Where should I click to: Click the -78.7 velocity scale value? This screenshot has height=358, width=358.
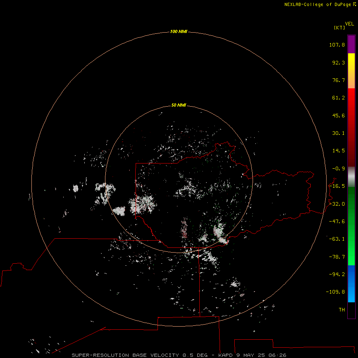click(x=337, y=257)
